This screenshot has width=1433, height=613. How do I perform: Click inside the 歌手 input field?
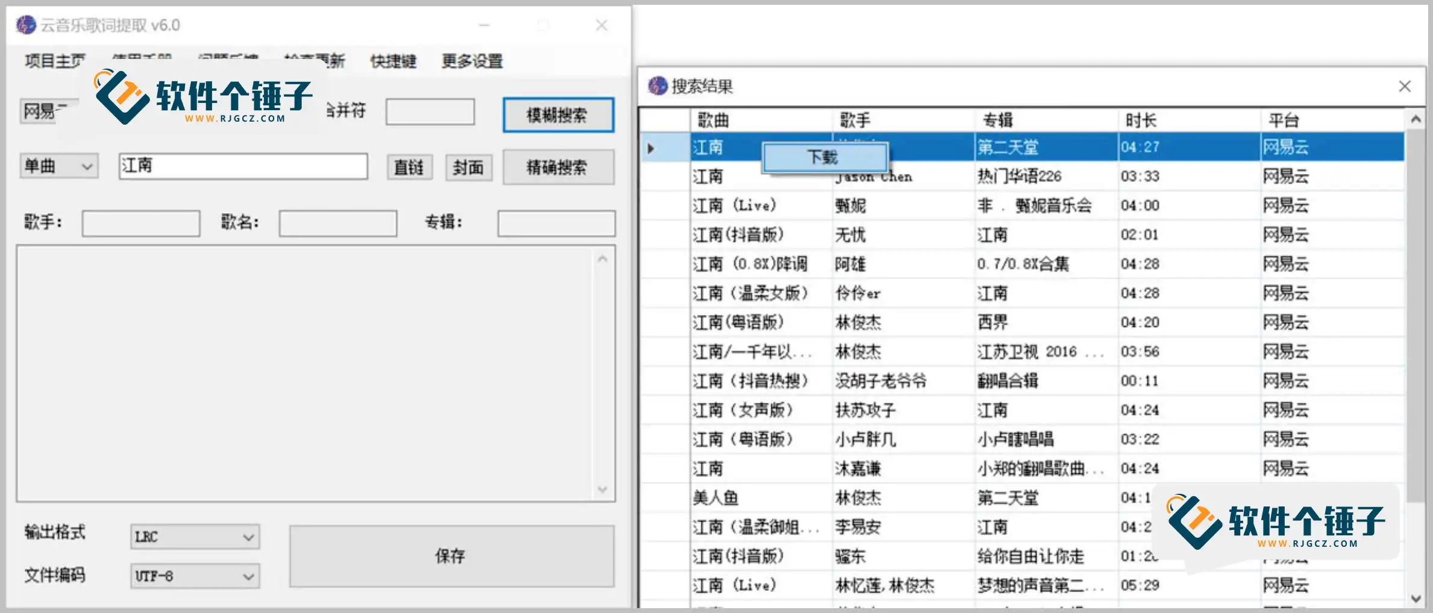(x=141, y=223)
